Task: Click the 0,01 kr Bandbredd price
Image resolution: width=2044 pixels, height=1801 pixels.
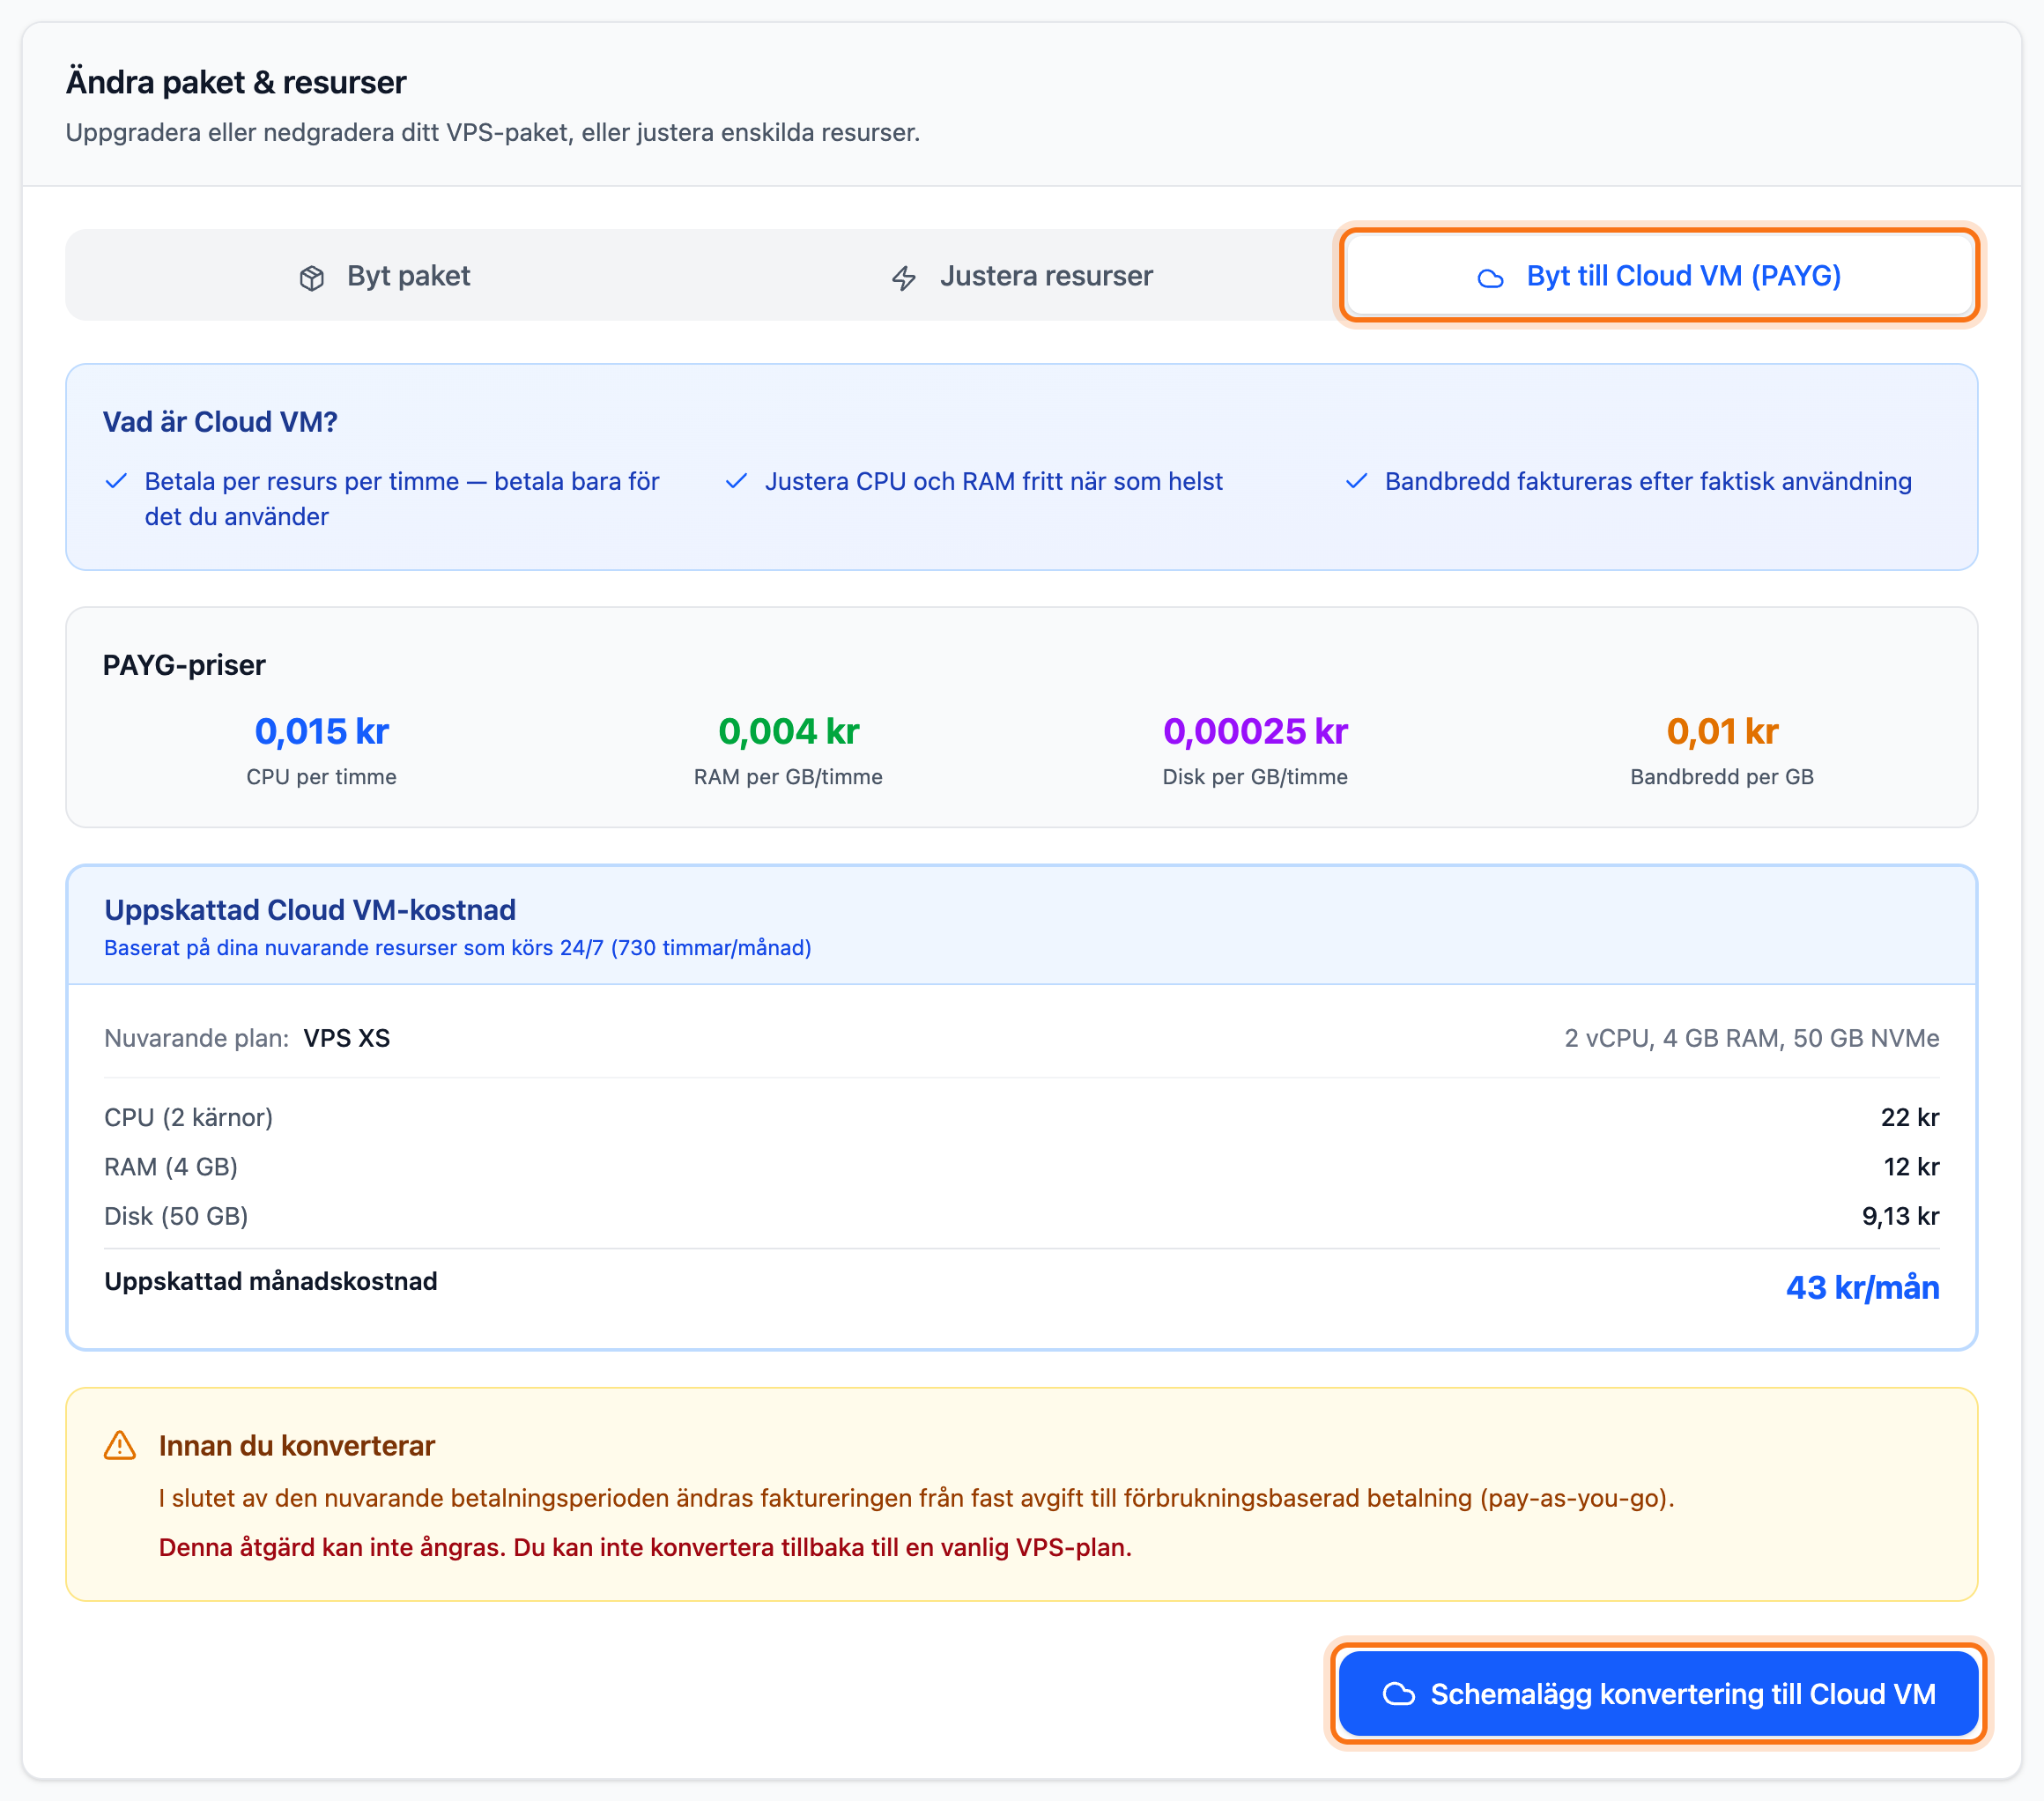Action: point(1722,731)
